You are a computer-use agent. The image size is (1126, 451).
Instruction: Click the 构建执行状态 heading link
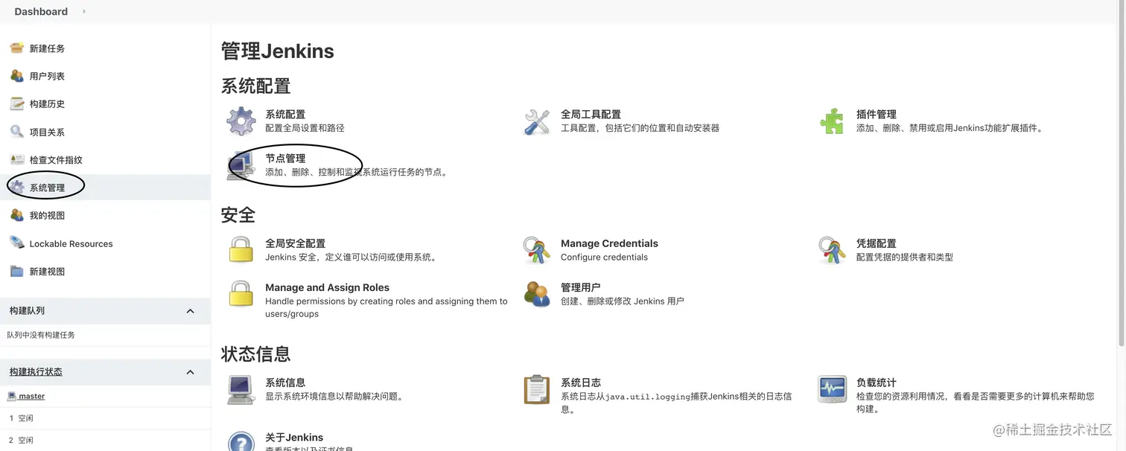tap(36, 372)
